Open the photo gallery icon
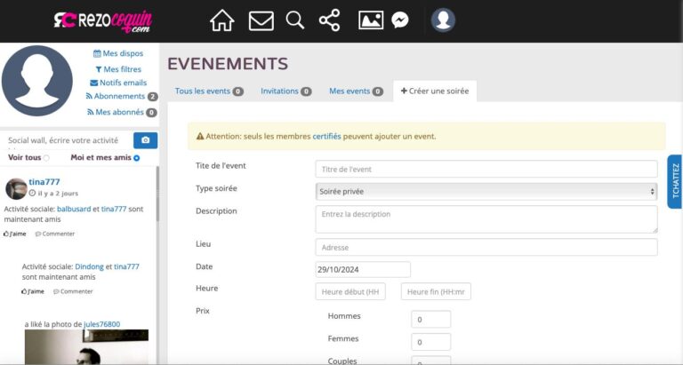 tap(371, 20)
